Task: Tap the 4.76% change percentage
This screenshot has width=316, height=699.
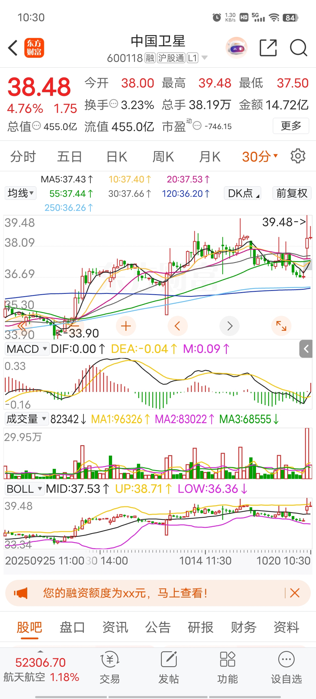Action: click(25, 109)
